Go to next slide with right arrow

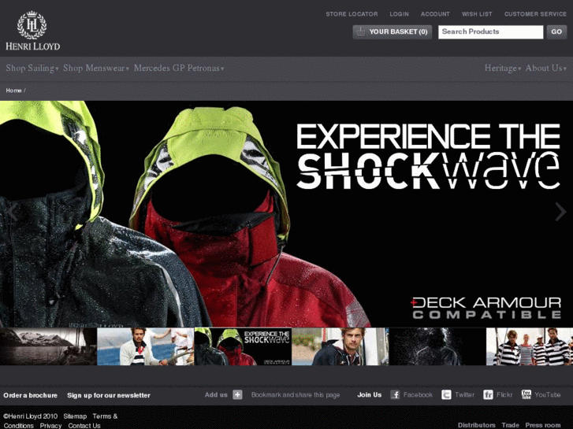pyautogui.click(x=560, y=212)
